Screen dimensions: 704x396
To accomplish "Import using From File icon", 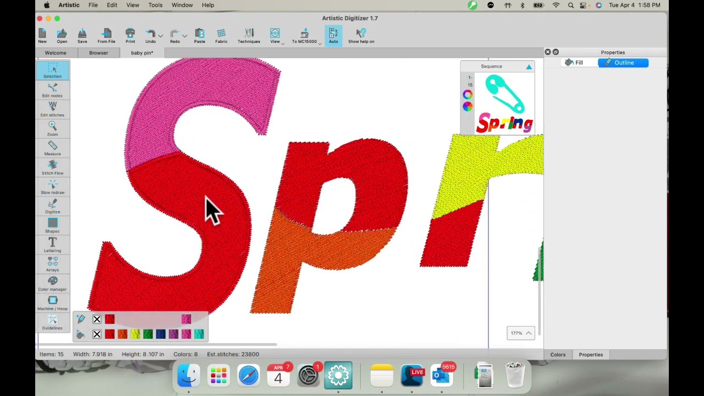I will click(x=107, y=36).
